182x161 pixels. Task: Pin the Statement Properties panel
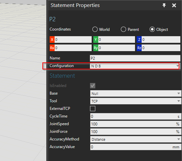pyautogui.click(x=164, y=5)
